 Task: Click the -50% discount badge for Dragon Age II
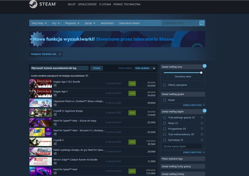(132, 93)
